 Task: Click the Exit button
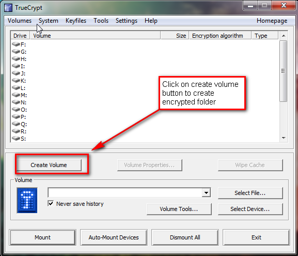[x=256, y=237]
